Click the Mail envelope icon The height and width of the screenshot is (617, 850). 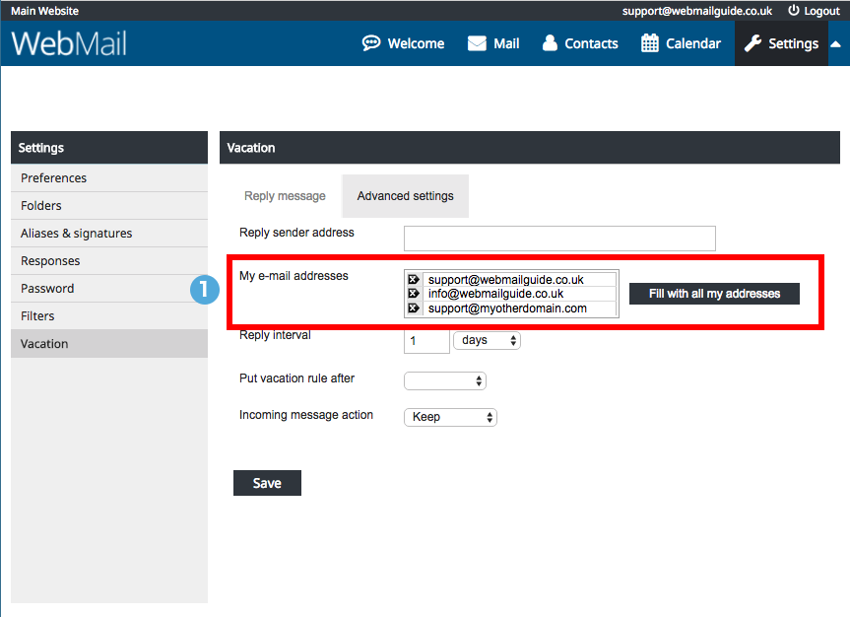(x=477, y=43)
